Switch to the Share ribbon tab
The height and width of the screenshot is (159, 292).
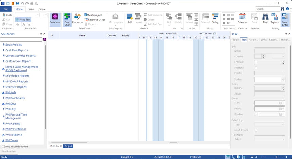(42, 9)
